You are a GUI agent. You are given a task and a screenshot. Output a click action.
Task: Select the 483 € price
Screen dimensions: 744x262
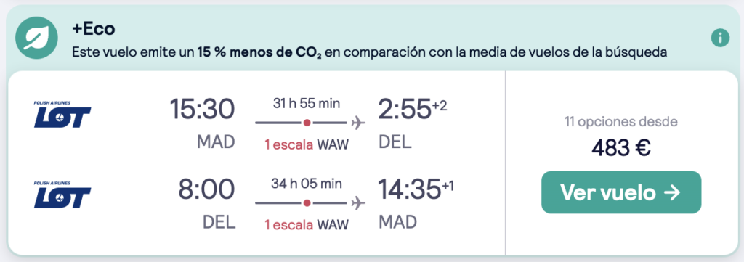pyautogui.click(x=620, y=149)
